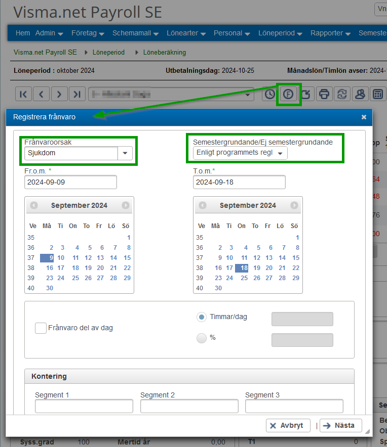Viewport: 387px width, 447px height.
Task: Click the Nästa button
Action: [341, 426]
